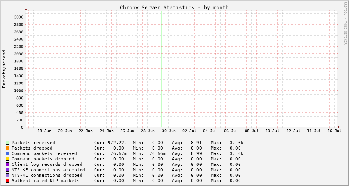Click the Command packets dropped yellow swatch
Image resolution: width=349 pixels, height=186 pixels.
click(7, 159)
